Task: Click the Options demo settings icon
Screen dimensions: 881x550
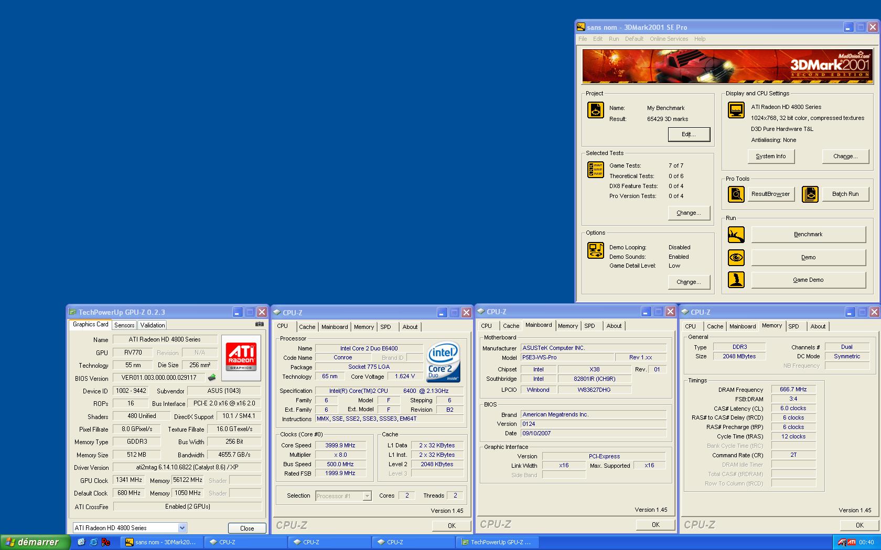Action: [x=595, y=250]
